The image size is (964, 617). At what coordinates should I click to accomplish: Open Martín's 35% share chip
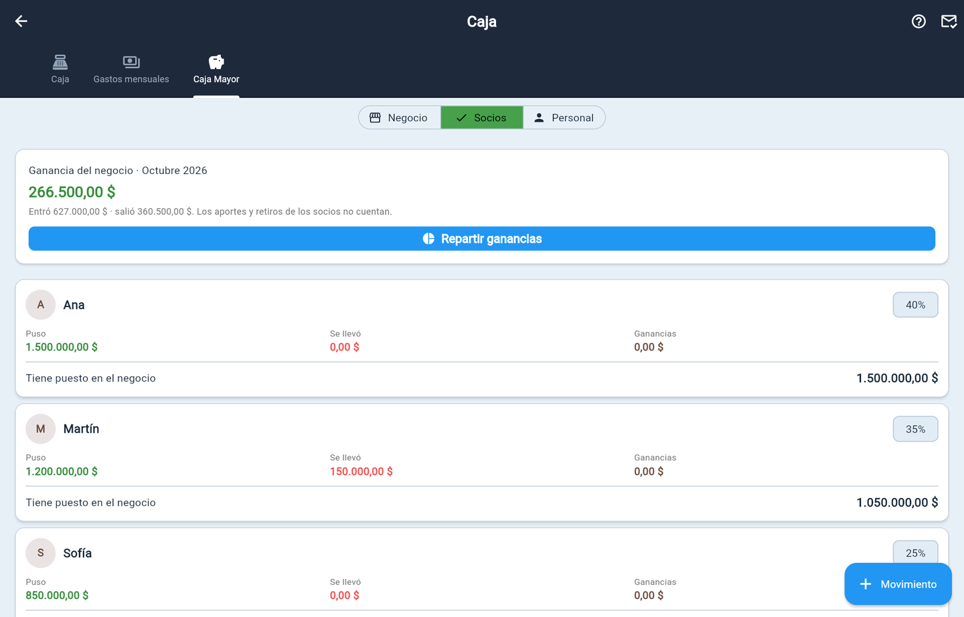tap(915, 429)
